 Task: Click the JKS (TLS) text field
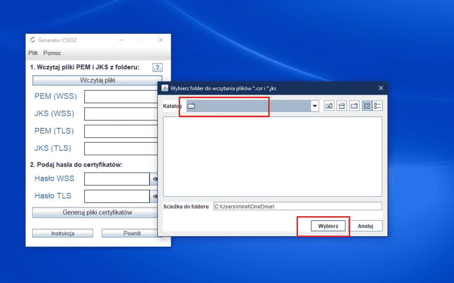coord(121,149)
